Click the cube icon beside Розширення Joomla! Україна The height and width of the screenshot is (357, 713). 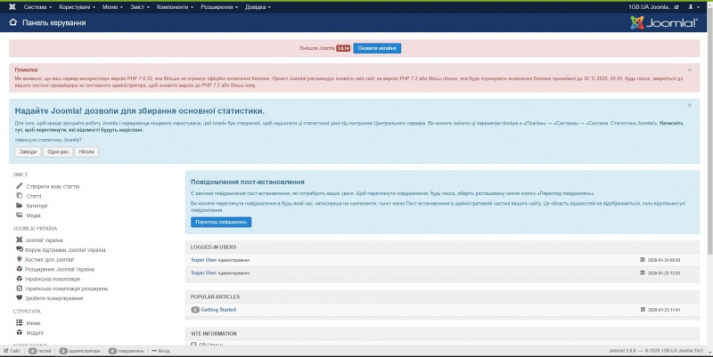(19, 269)
